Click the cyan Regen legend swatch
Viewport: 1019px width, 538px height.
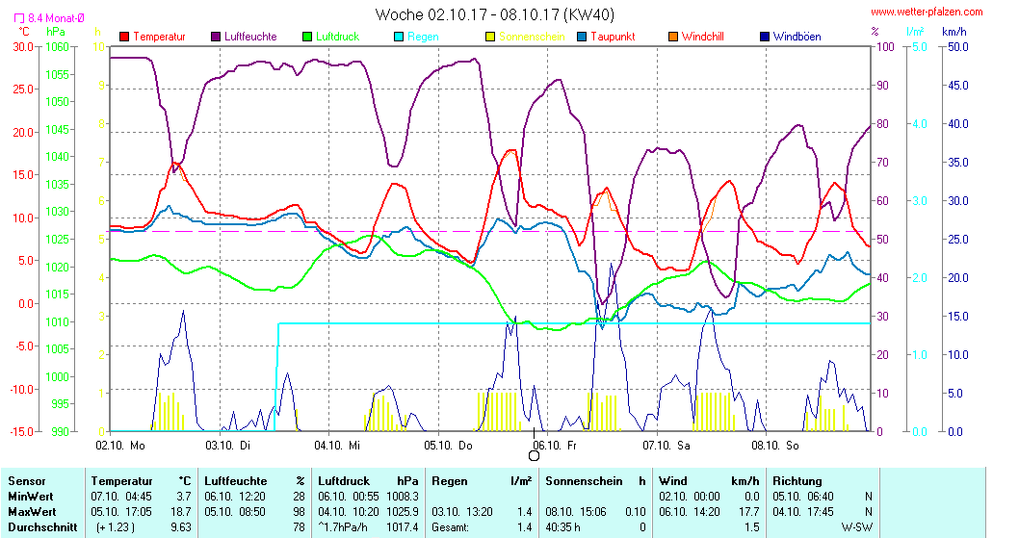399,37
